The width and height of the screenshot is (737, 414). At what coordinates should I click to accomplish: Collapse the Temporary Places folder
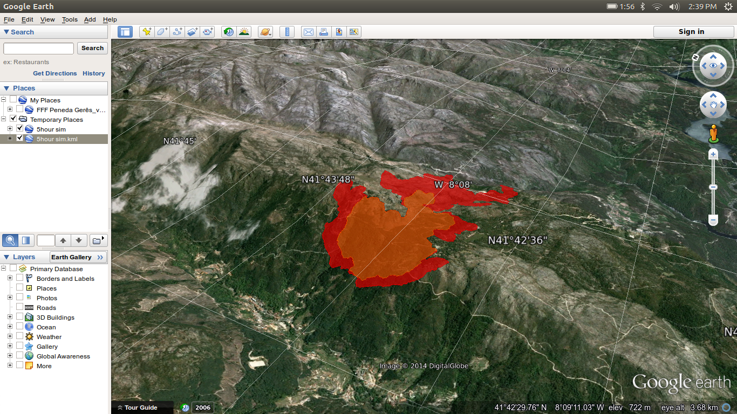pos(4,119)
